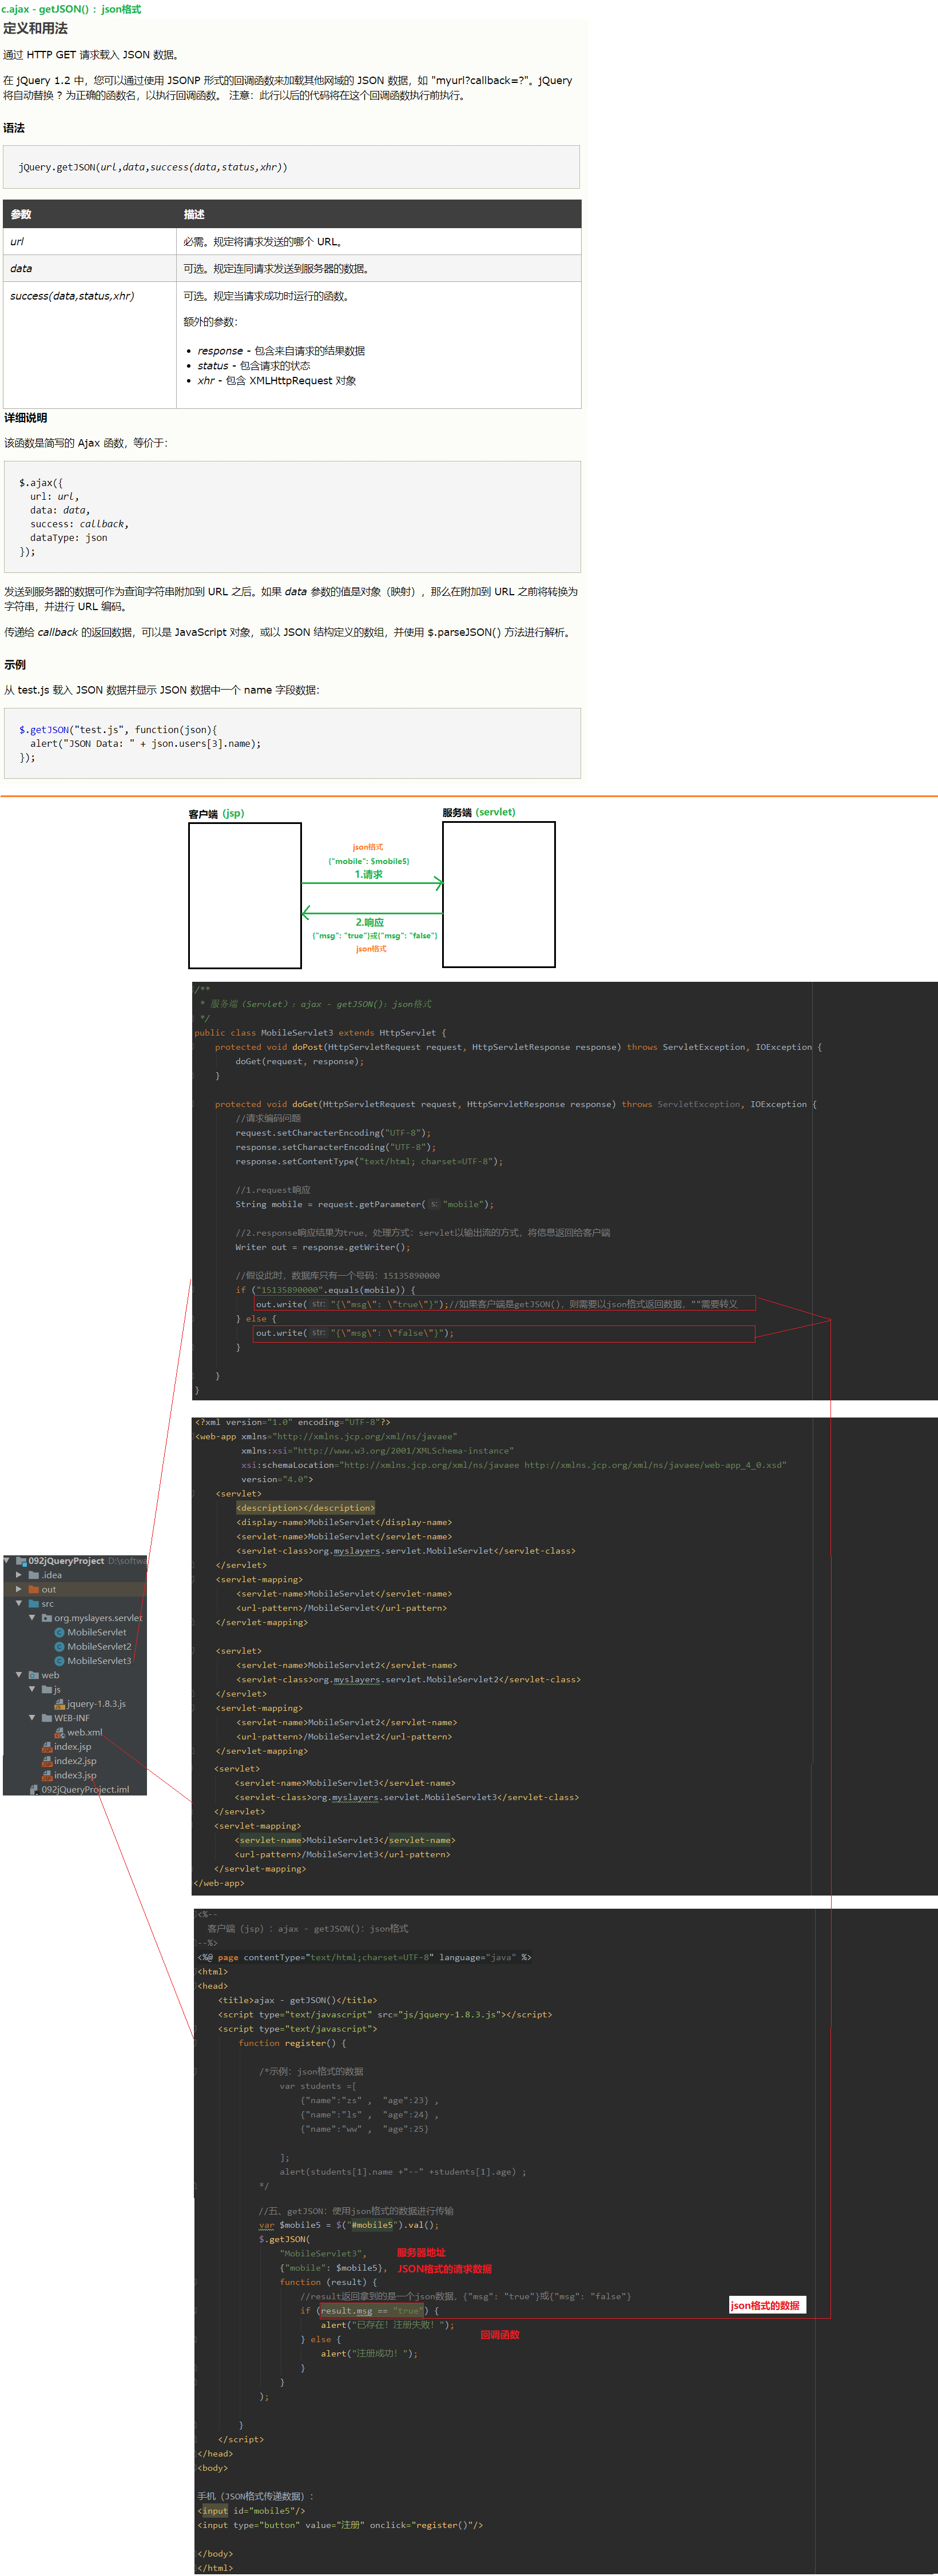Screen dimensions: 938x2576
Task: Click the jQuery.getJSON syntax code block
Action: click(291, 167)
